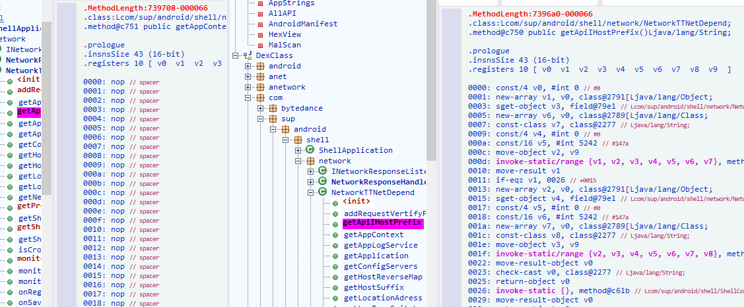
Task: Collapse the NetworkTTNetDepend class node
Action: point(311,192)
